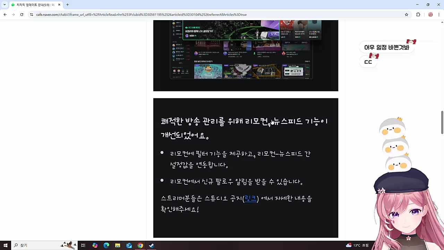Open Outlook from the taskbar
The width and height of the screenshot is (444, 250).
(x=129, y=245)
